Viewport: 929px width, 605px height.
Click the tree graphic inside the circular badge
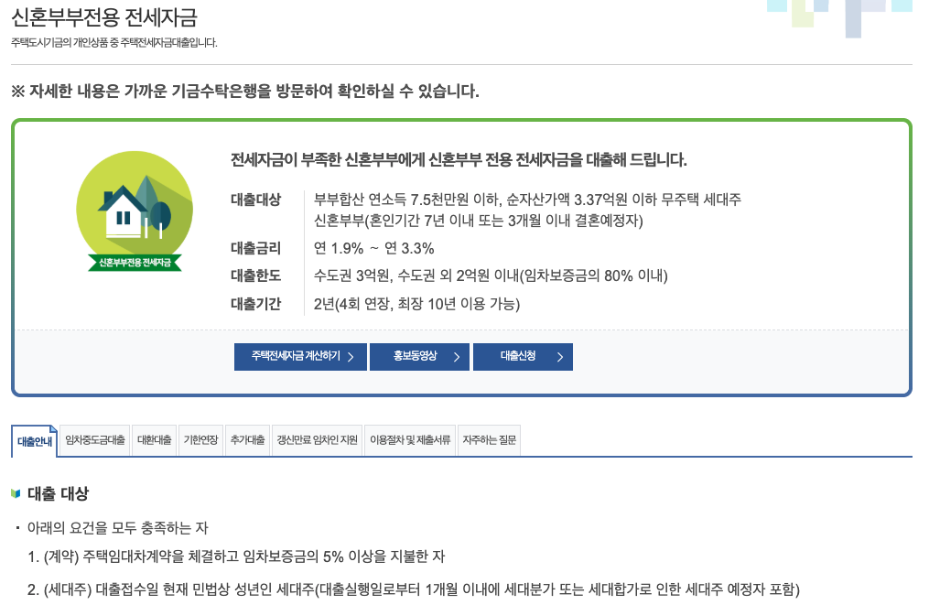[x=157, y=210]
